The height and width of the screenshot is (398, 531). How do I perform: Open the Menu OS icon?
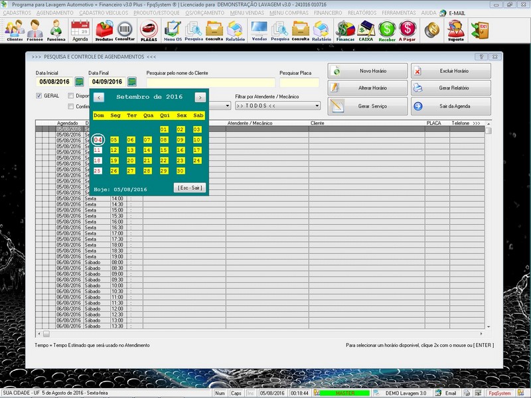click(173, 31)
